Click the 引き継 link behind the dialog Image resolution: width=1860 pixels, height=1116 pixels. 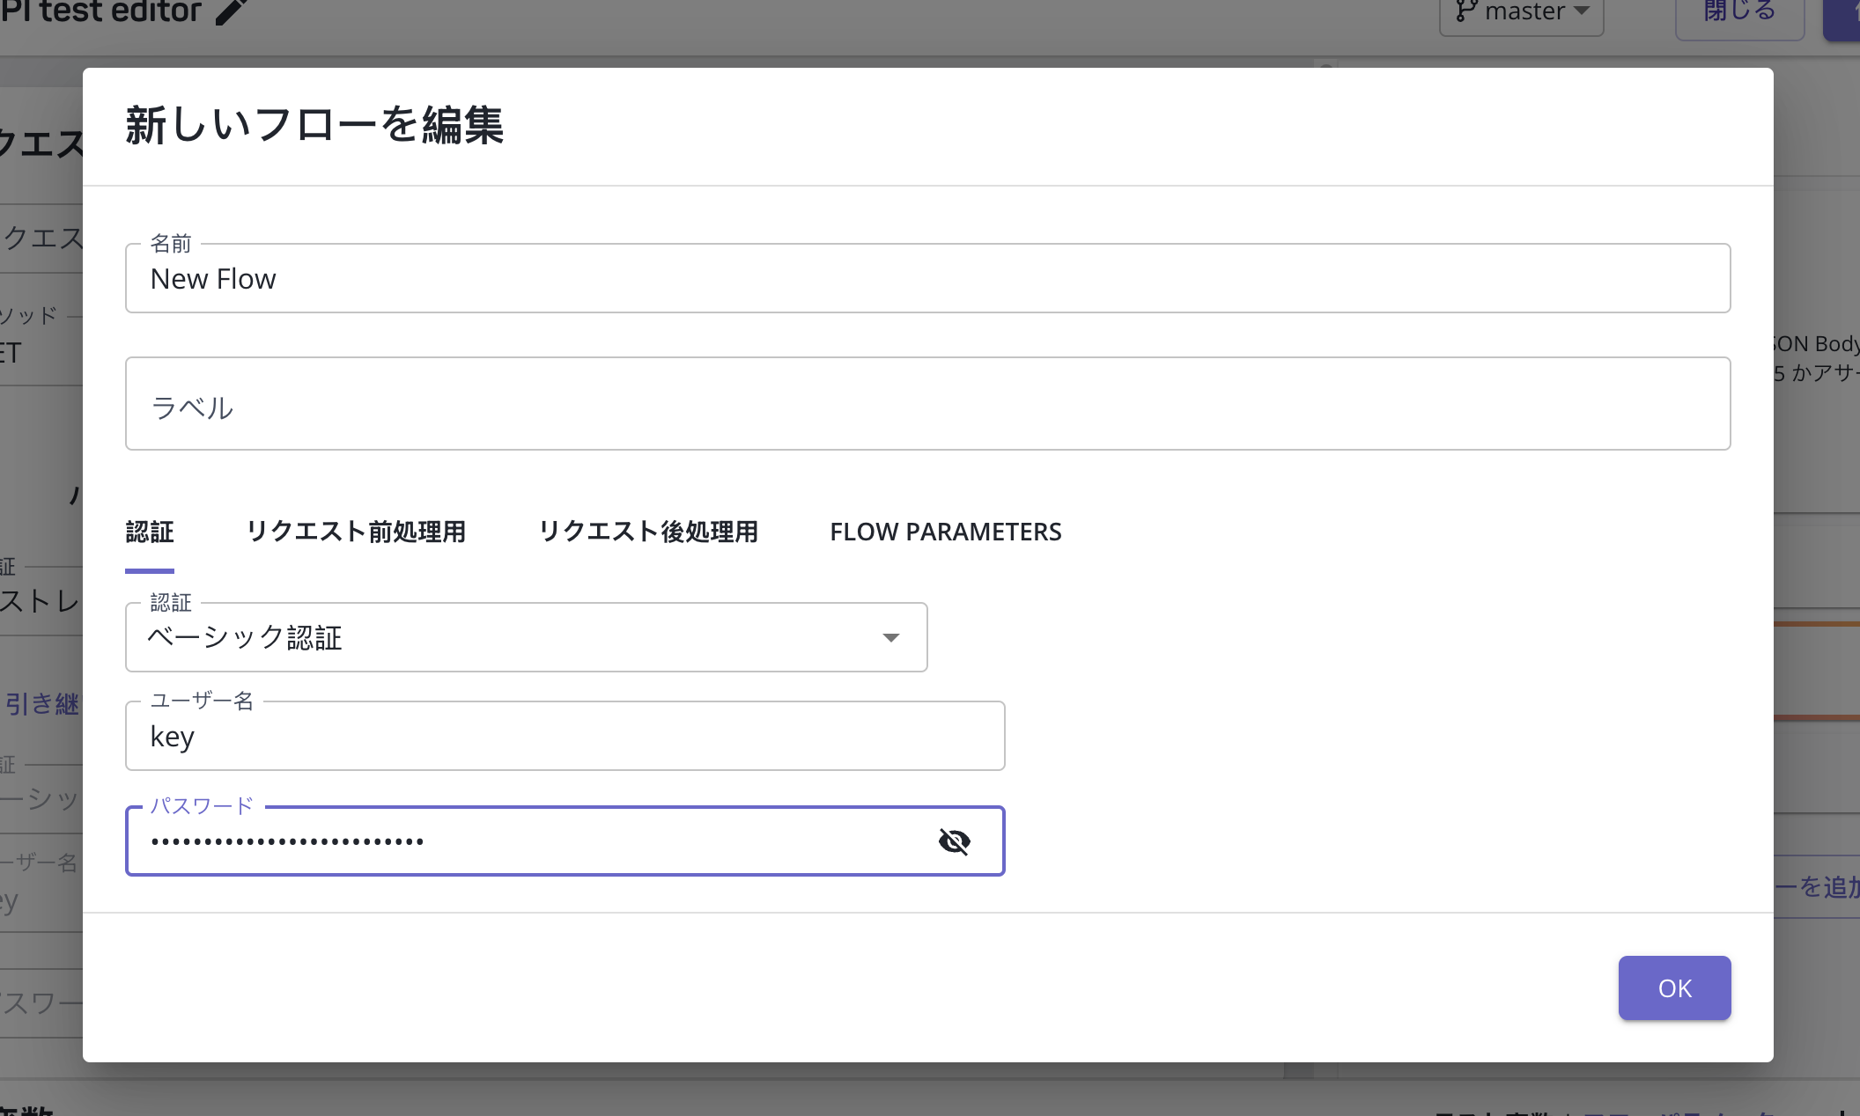(42, 704)
